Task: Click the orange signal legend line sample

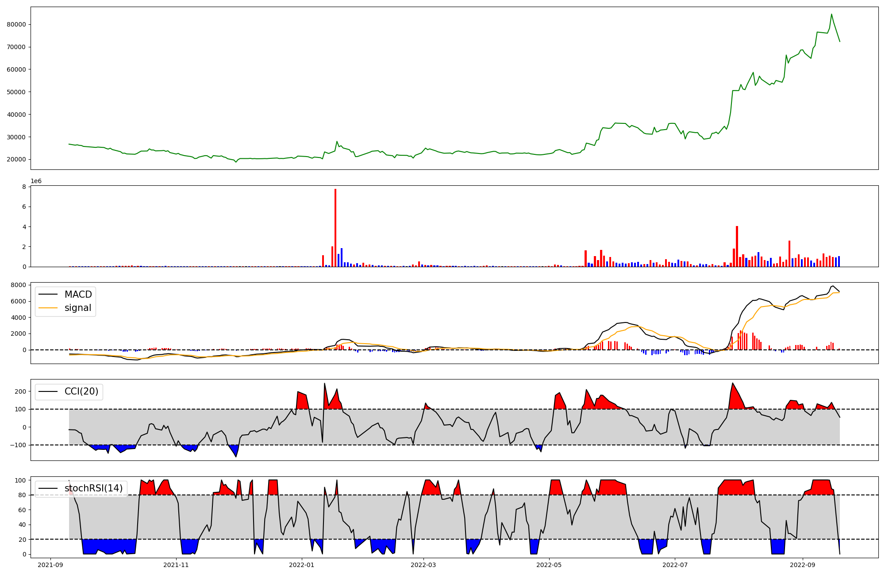Action: [48, 308]
